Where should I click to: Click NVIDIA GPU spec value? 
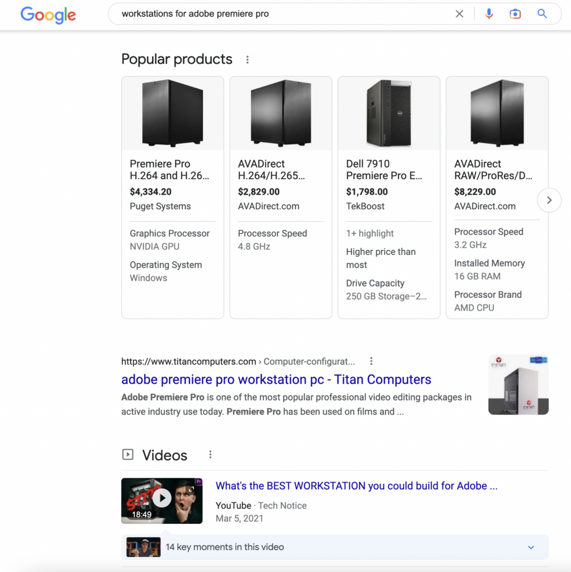coord(154,246)
